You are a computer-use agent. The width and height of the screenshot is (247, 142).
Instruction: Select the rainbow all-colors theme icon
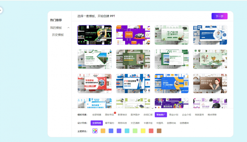point(95,131)
